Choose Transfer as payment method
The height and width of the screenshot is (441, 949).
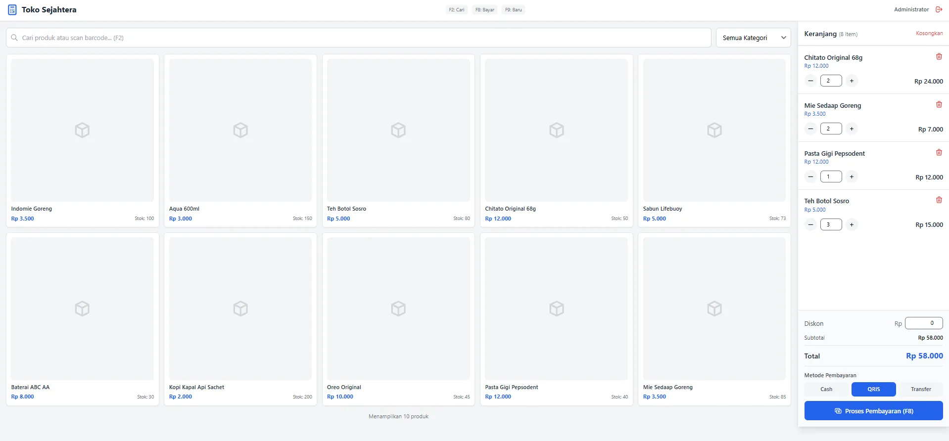click(920, 390)
